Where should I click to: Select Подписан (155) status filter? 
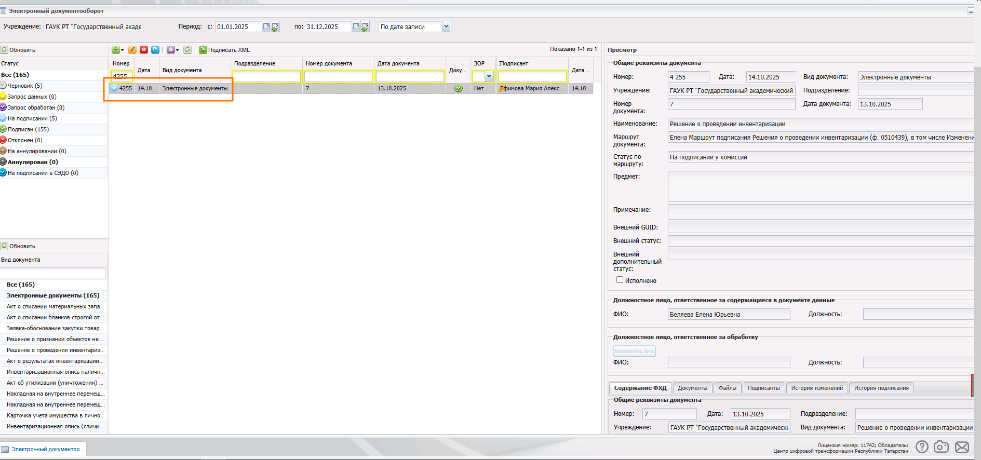pyautogui.click(x=28, y=129)
